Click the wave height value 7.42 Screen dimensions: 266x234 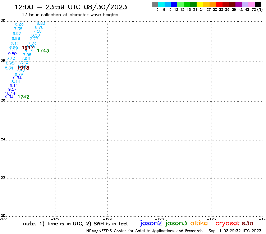pyautogui.click(x=24, y=63)
